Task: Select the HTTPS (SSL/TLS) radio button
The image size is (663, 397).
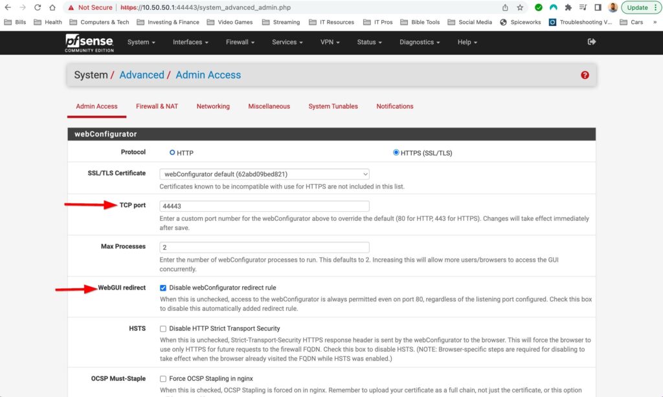Action: [396, 153]
